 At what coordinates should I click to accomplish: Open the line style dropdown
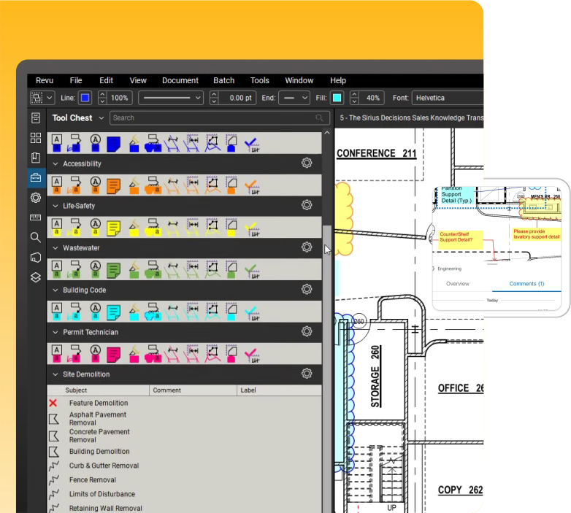(x=171, y=98)
